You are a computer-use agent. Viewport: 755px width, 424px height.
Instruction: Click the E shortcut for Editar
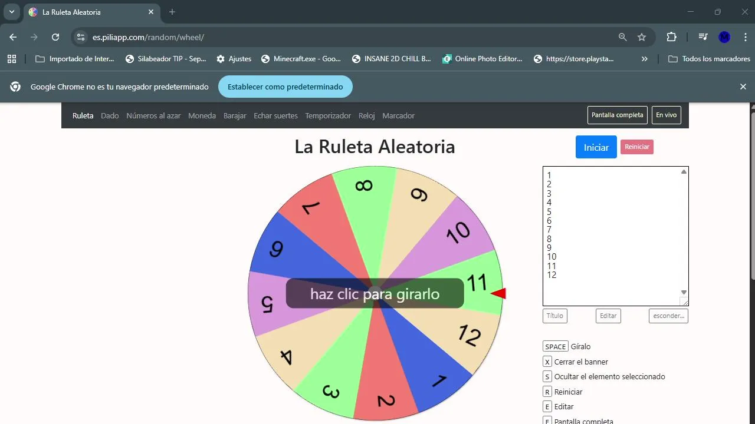[547, 407]
